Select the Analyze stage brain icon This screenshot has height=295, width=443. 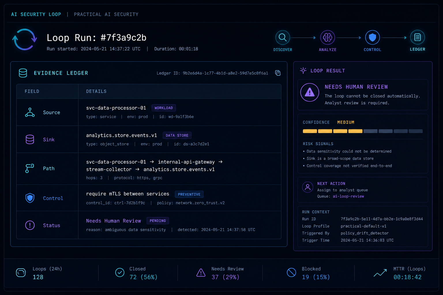pyautogui.click(x=328, y=37)
